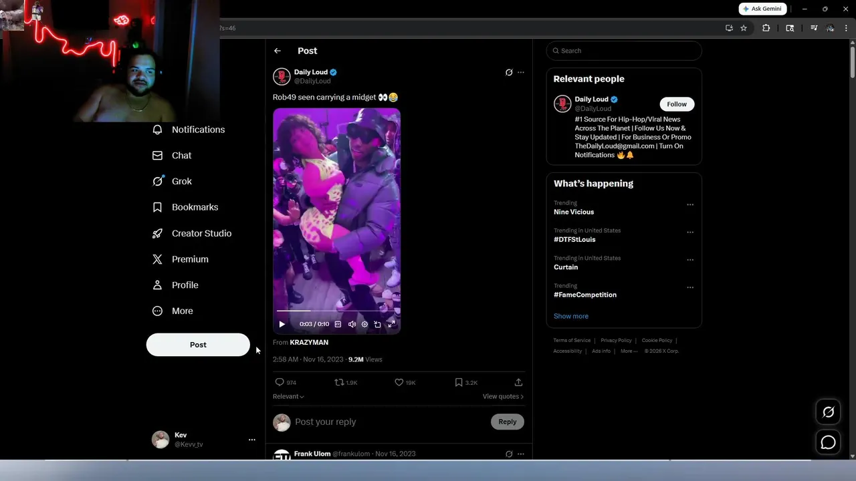Bookmark this page with the star icon

744,28
